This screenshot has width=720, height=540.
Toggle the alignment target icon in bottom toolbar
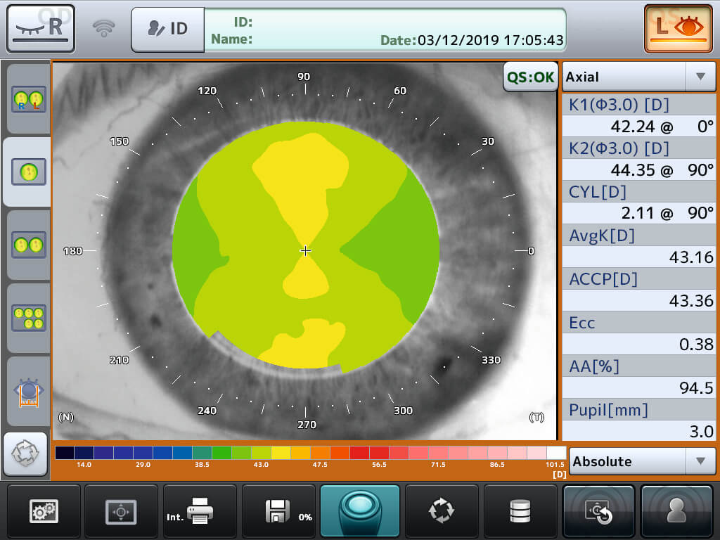(x=121, y=511)
